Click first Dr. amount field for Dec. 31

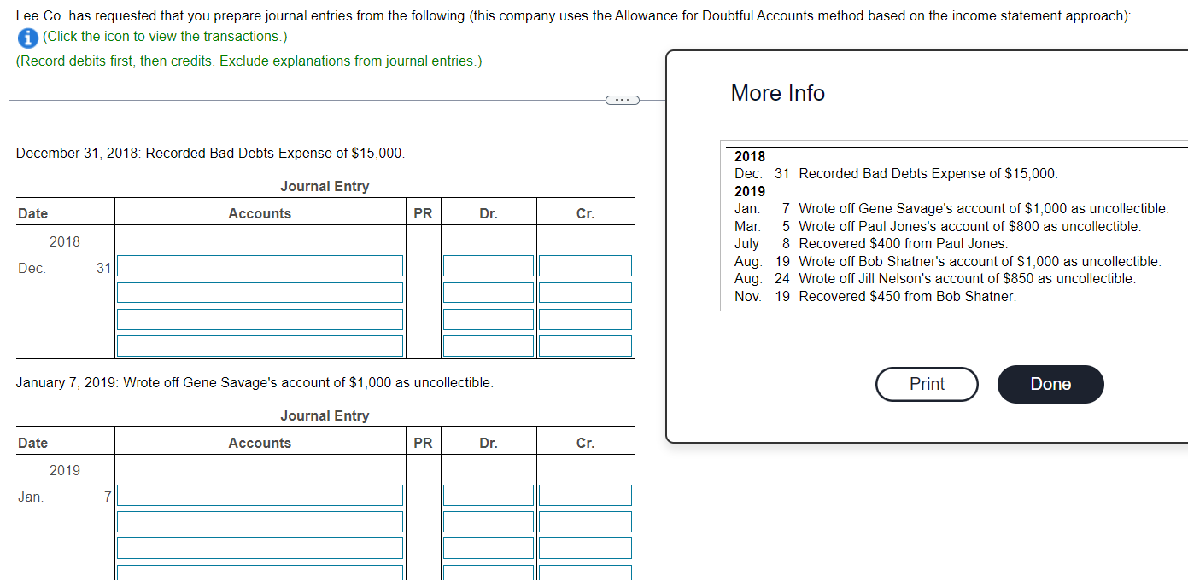click(489, 266)
